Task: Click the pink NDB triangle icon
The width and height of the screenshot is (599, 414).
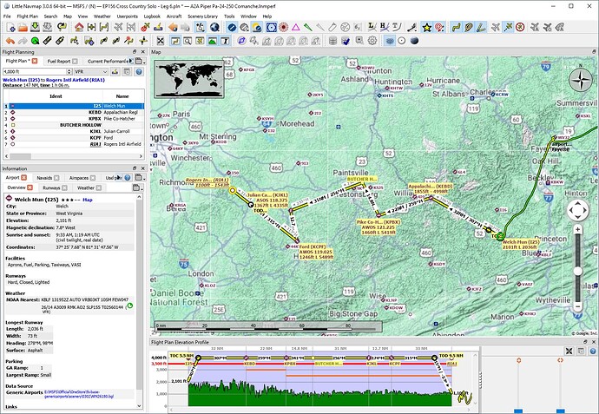Action: (296, 27)
